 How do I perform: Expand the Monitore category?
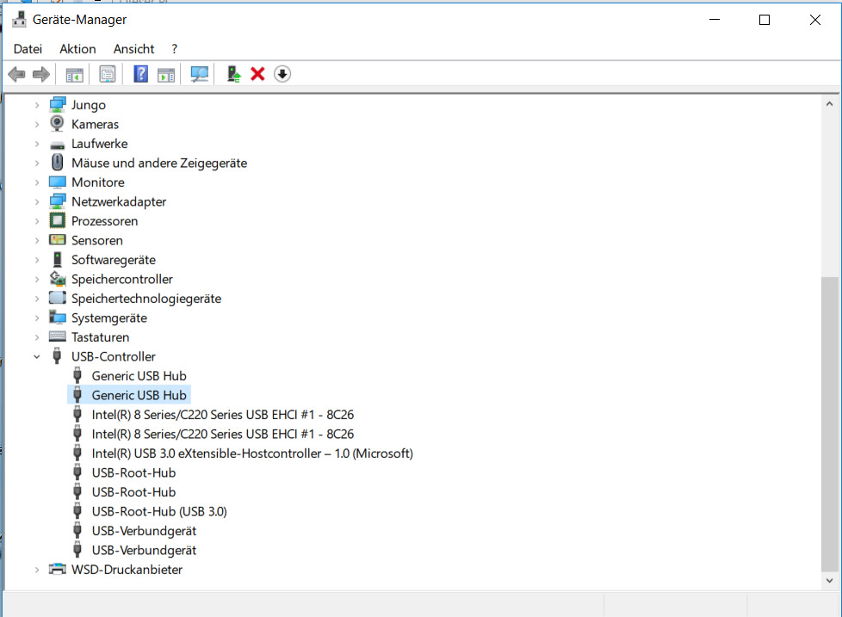pyautogui.click(x=36, y=182)
